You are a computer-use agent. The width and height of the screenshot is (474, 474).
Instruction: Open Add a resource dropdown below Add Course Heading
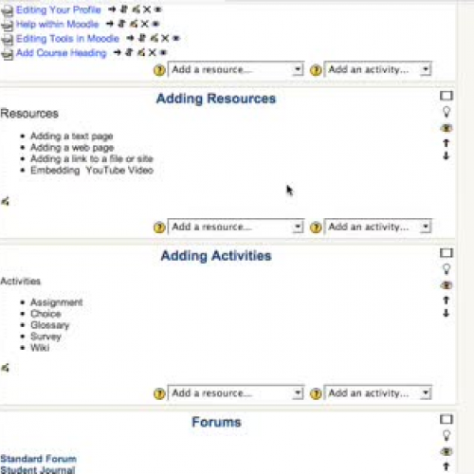(x=236, y=69)
